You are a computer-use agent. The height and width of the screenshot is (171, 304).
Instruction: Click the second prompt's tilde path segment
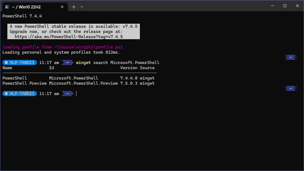67,94
